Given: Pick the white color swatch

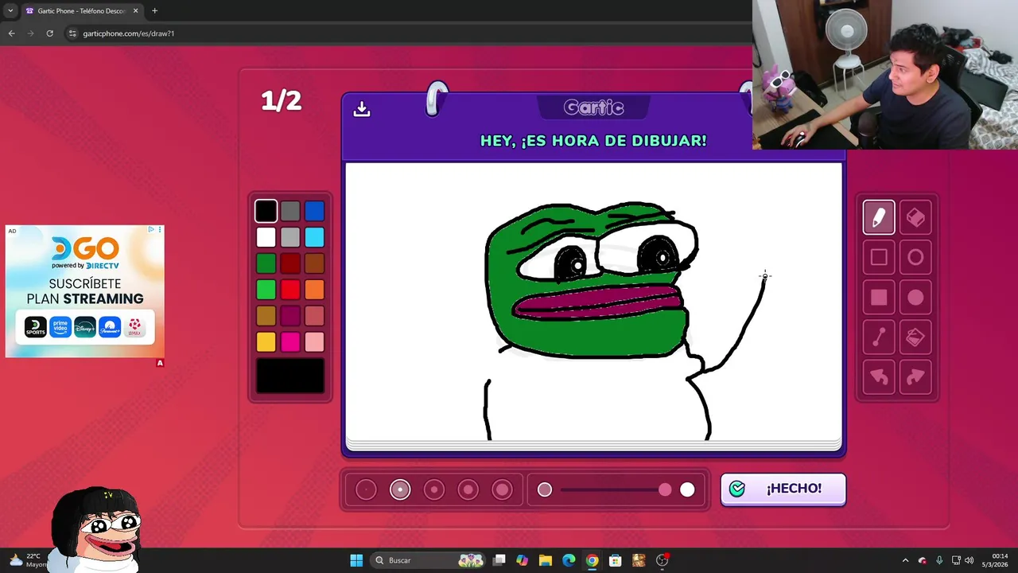Looking at the screenshot, I should click(266, 237).
